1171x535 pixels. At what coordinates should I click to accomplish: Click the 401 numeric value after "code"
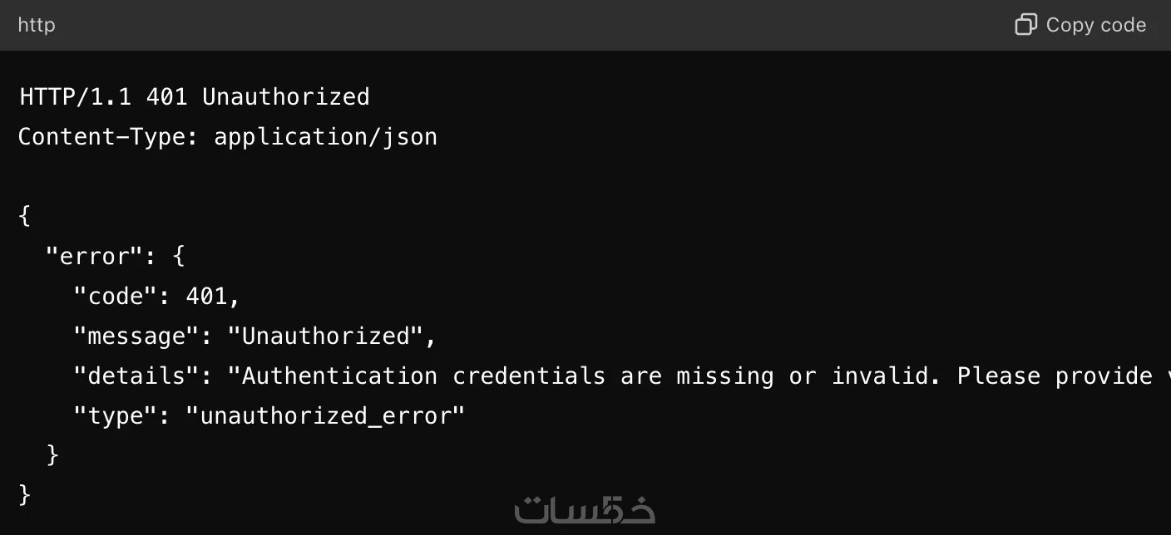click(207, 296)
